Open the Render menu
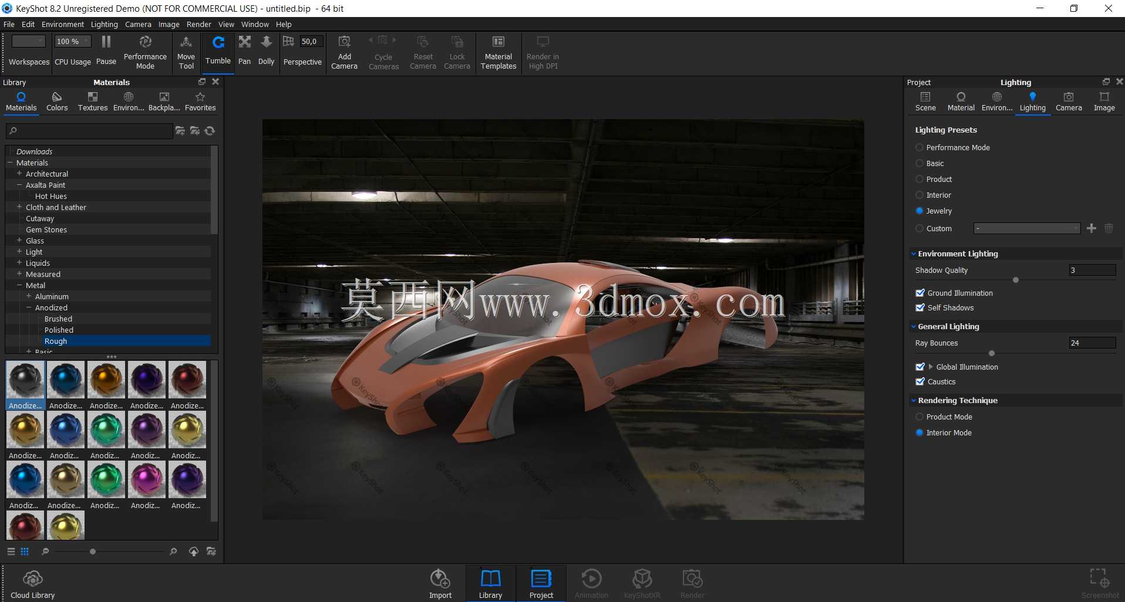Viewport: 1125px width, 602px height. 199,25
